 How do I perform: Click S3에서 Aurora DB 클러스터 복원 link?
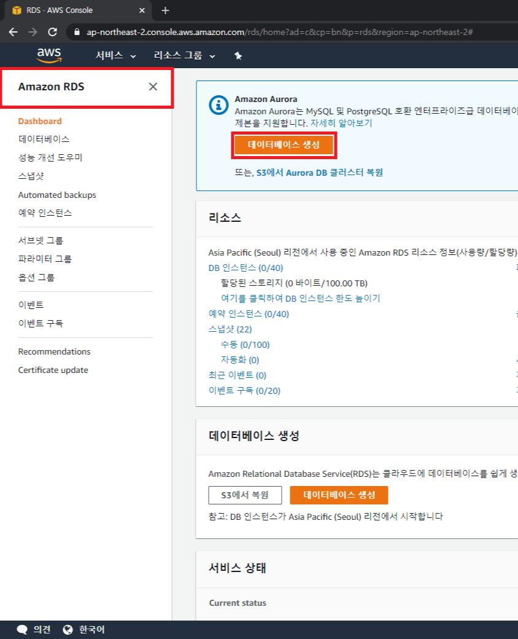click(x=320, y=173)
